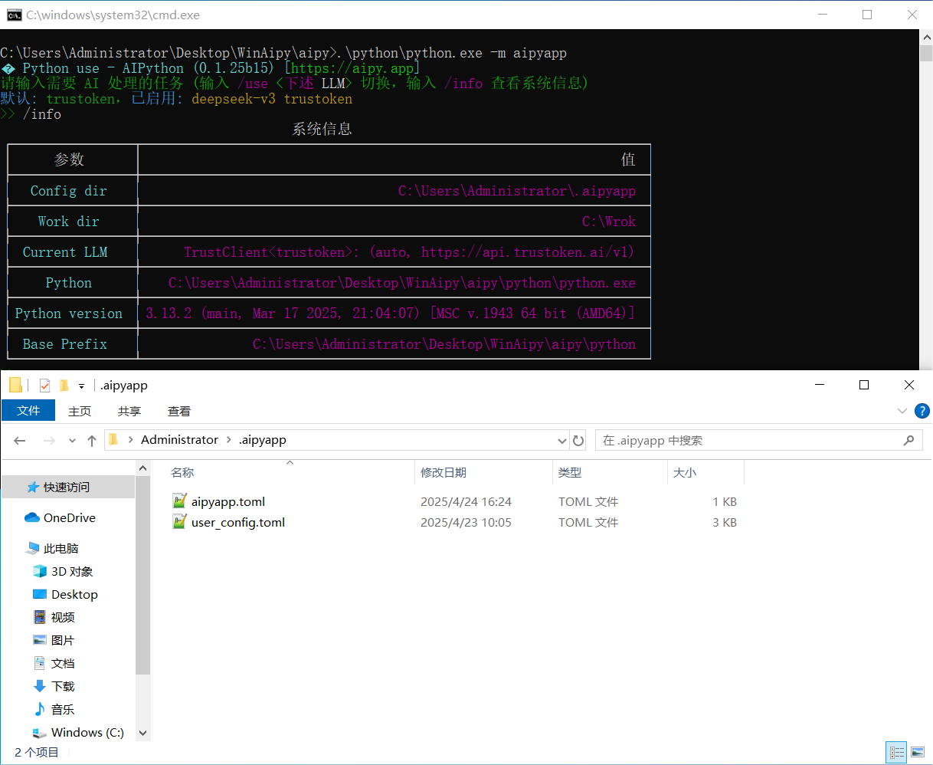Select .aipyapp in the address breadcrumb

pos(262,439)
